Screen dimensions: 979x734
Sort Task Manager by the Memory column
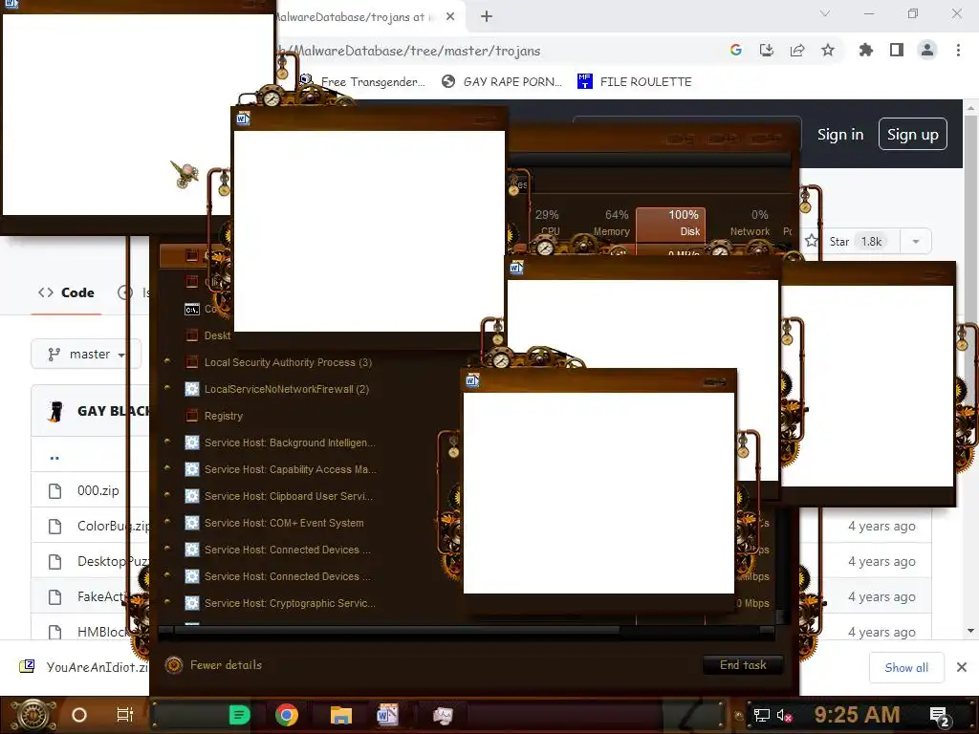click(x=611, y=223)
